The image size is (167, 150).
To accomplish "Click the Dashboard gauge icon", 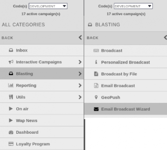I will (11, 132).
